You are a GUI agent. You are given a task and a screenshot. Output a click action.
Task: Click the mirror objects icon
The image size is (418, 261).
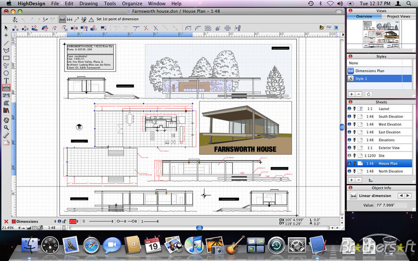coord(74,28)
